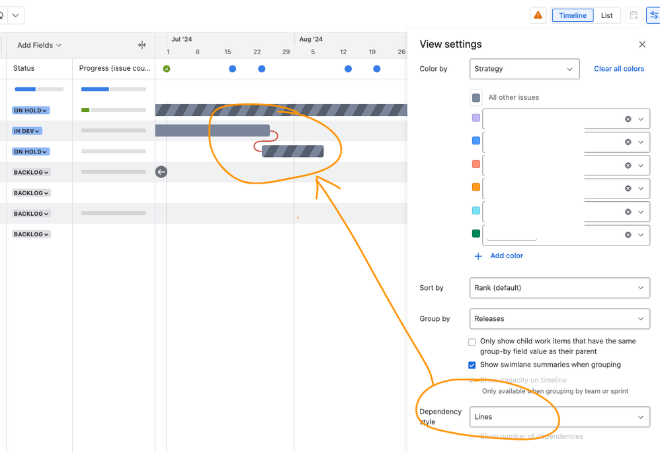Image resolution: width=660 pixels, height=452 pixels.
Task: Open the view settings sliders icon
Action: [x=653, y=15]
